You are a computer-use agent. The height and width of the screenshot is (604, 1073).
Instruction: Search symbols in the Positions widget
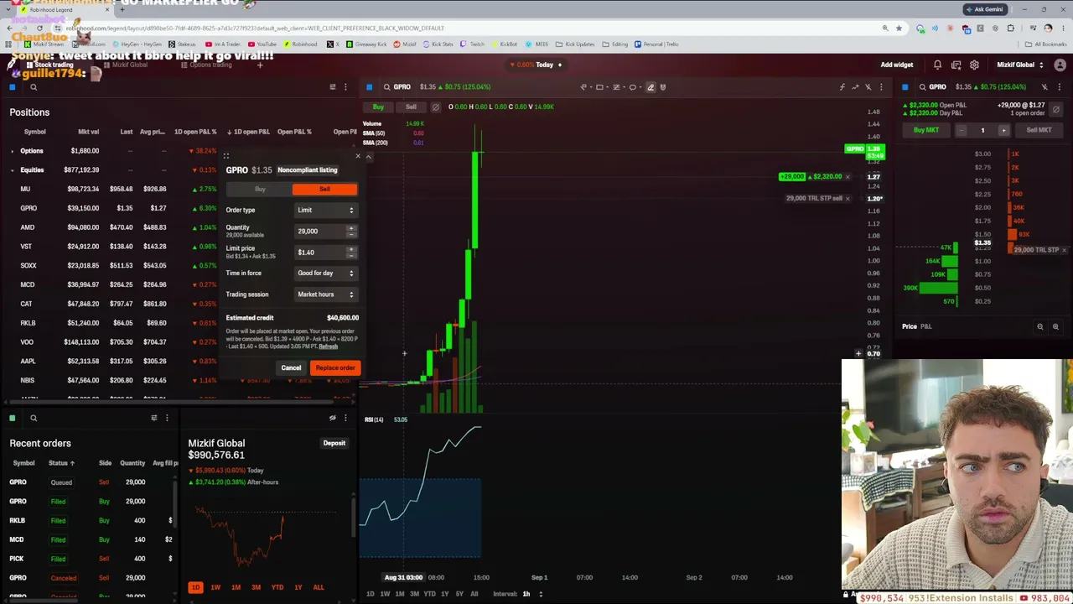point(34,87)
